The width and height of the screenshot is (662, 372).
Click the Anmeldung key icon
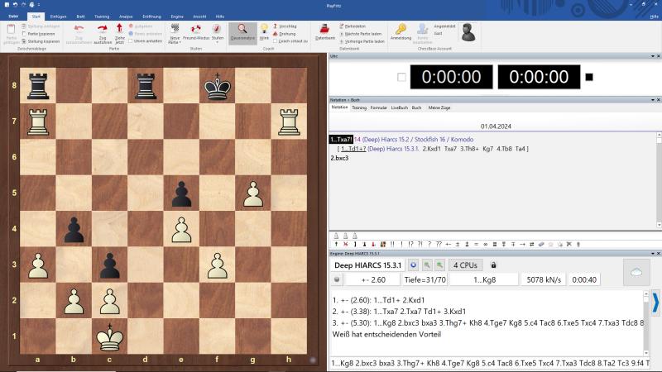tap(401, 30)
